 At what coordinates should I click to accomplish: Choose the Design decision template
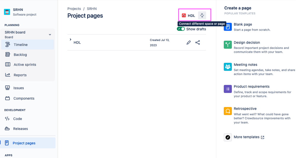[247, 42]
